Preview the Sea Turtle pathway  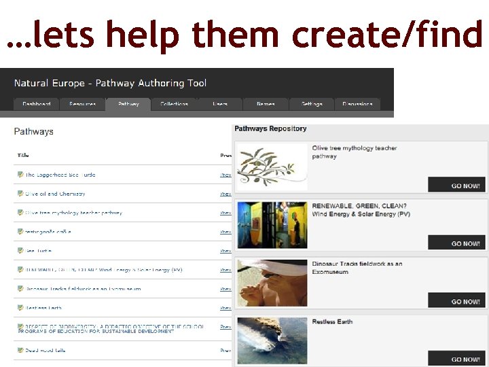[225, 251]
